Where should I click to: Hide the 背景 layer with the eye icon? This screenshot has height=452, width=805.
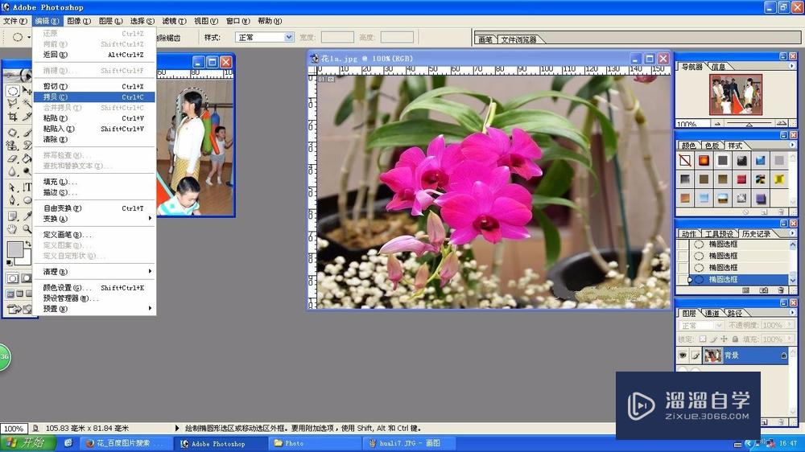click(x=683, y=355)
